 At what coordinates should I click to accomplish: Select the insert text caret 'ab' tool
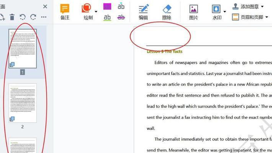click(121, 6)
